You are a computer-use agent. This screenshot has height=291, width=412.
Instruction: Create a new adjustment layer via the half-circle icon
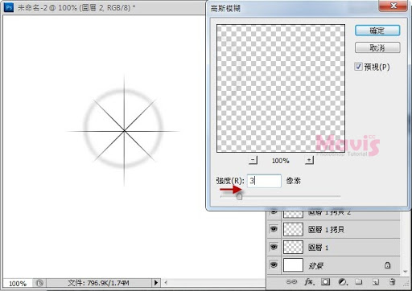coord(342,282)
